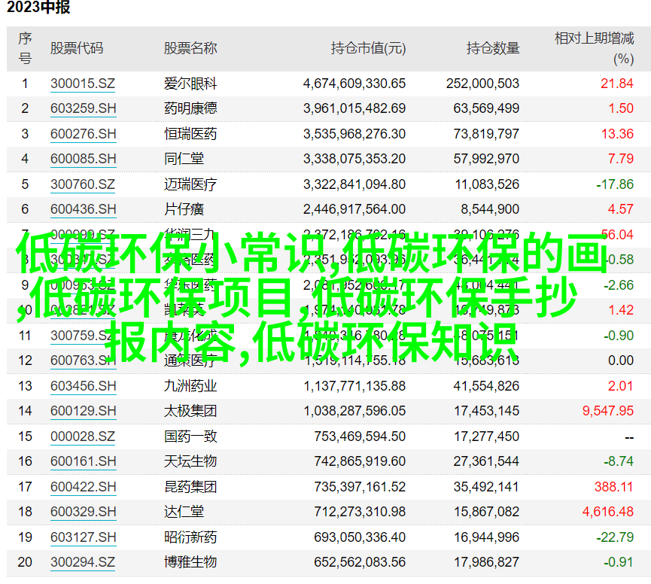This screenshot has height=584, width=651.
Task: Click holding quantity 17,986,827
Action: pyautogui.click(x=486, y=562)
